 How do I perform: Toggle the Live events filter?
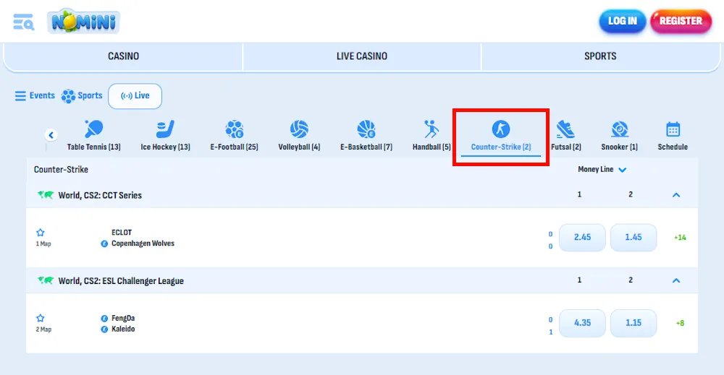[135, 96]
